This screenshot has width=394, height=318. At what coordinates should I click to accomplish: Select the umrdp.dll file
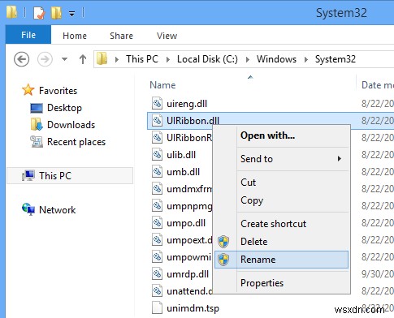point(188,274)
